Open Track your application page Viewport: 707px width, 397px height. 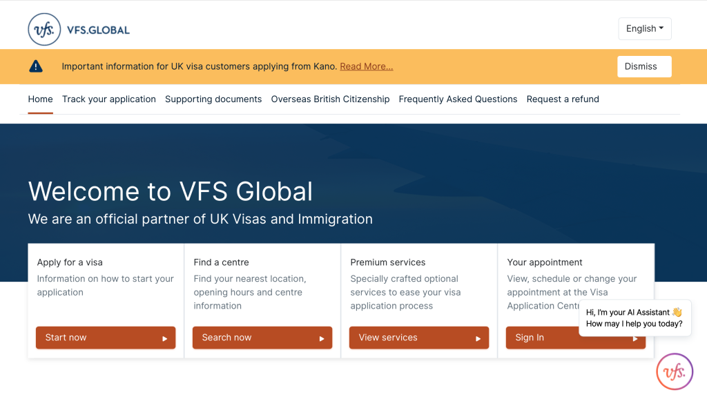coord(109,99)
